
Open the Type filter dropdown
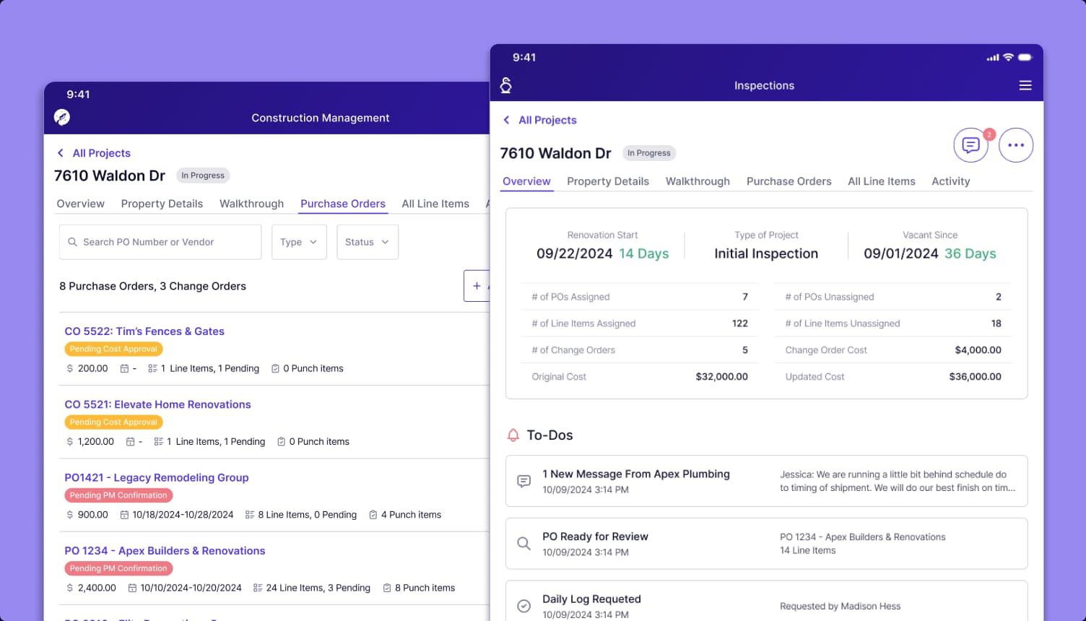299,242
